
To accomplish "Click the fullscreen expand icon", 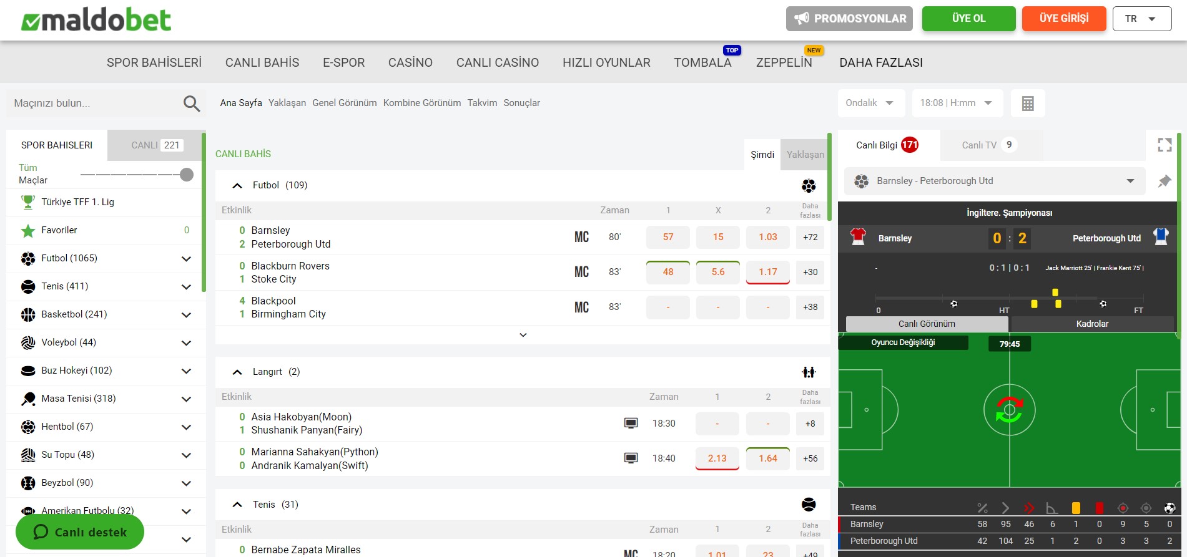I will point(1164,145).
